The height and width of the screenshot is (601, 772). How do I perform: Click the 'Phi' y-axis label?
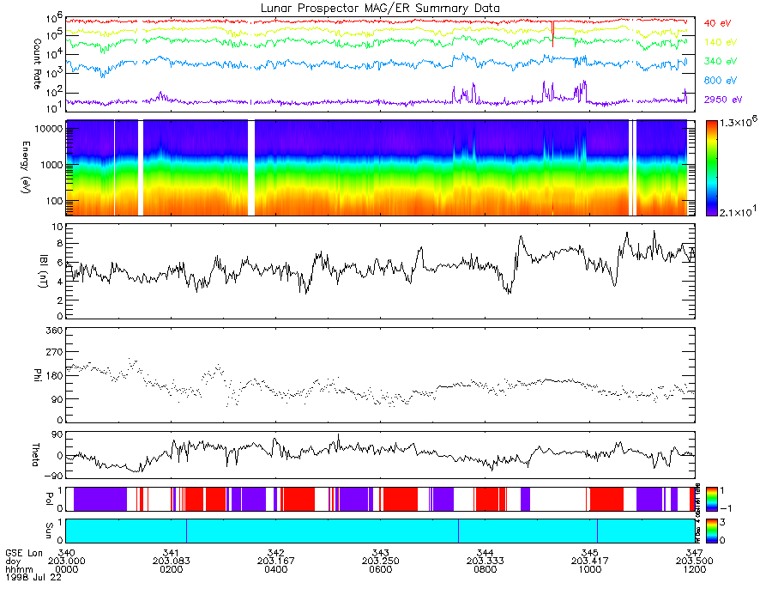(x=37, y=375)
